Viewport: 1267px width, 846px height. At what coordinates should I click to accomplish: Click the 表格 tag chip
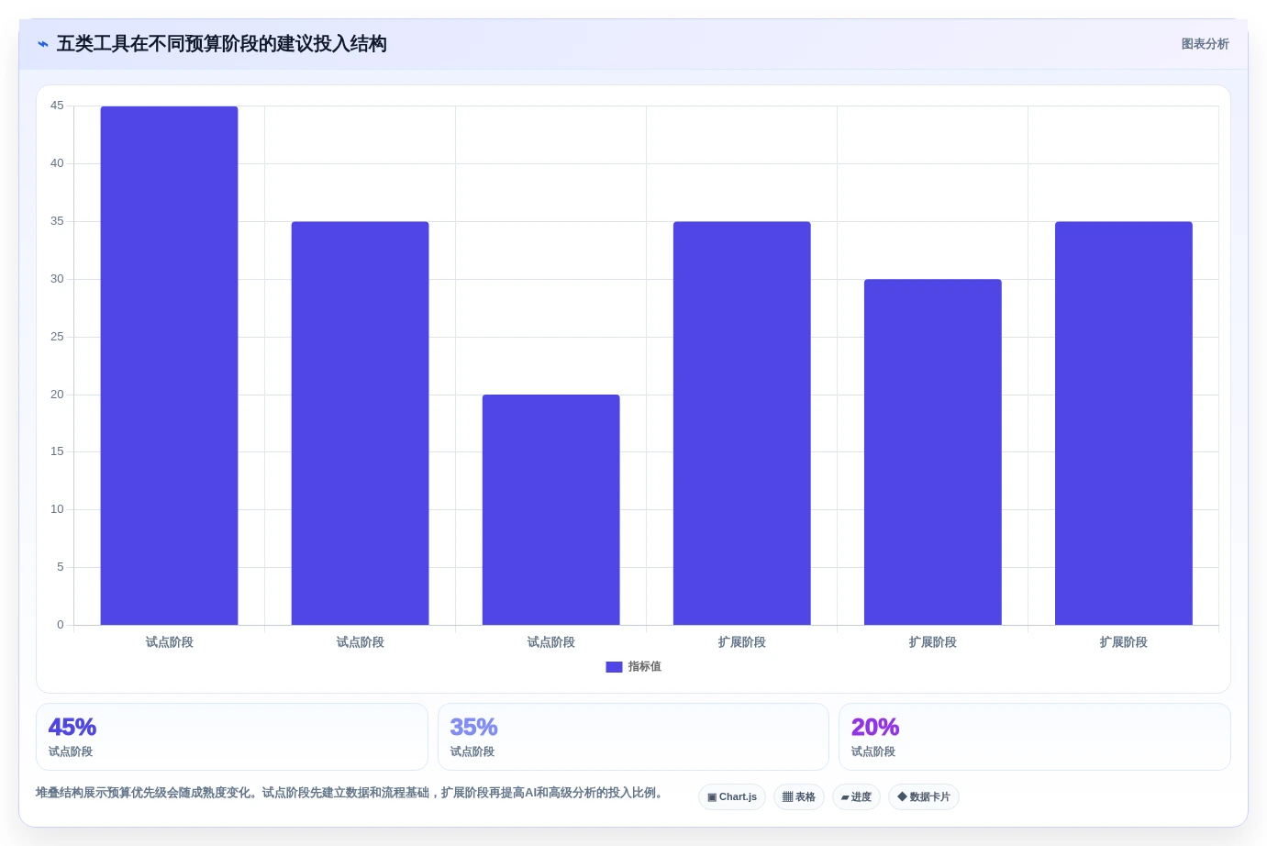coord(799,796)
